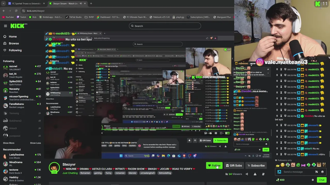330x185 pixels.
Task: Select the gaming tag
Action: point(98,173)
